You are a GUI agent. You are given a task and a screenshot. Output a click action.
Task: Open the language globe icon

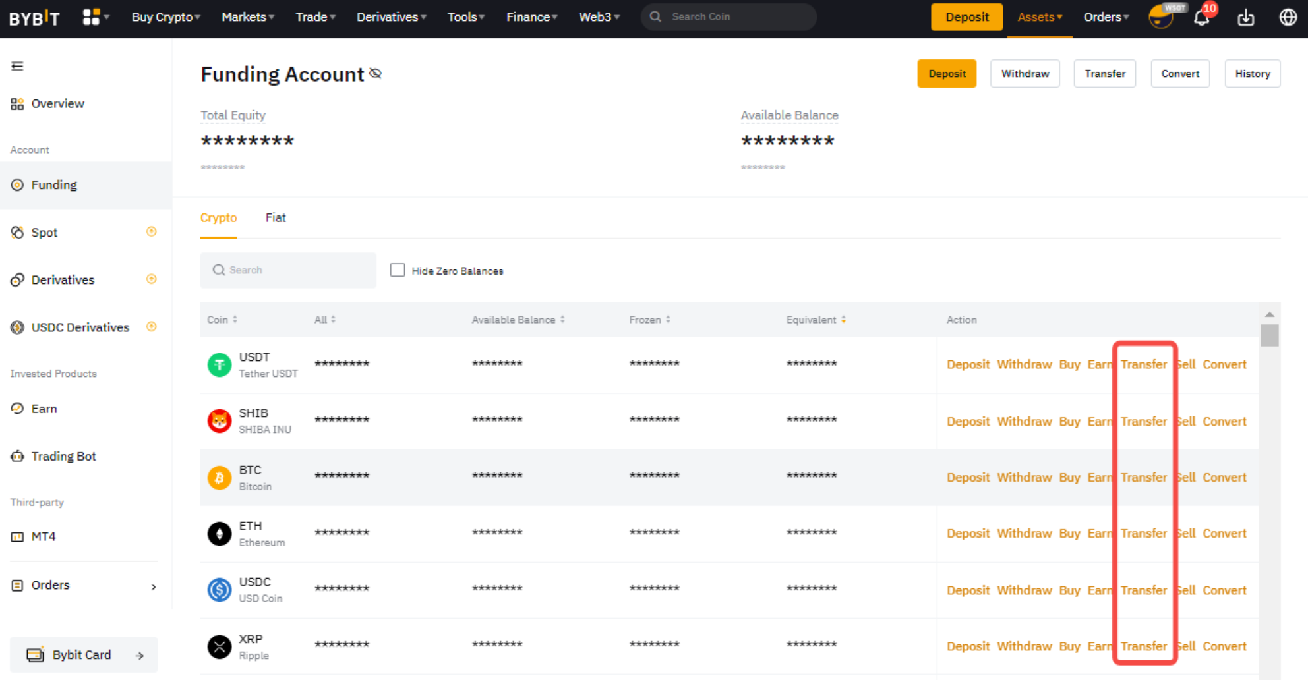click(x=1288, y=17)
